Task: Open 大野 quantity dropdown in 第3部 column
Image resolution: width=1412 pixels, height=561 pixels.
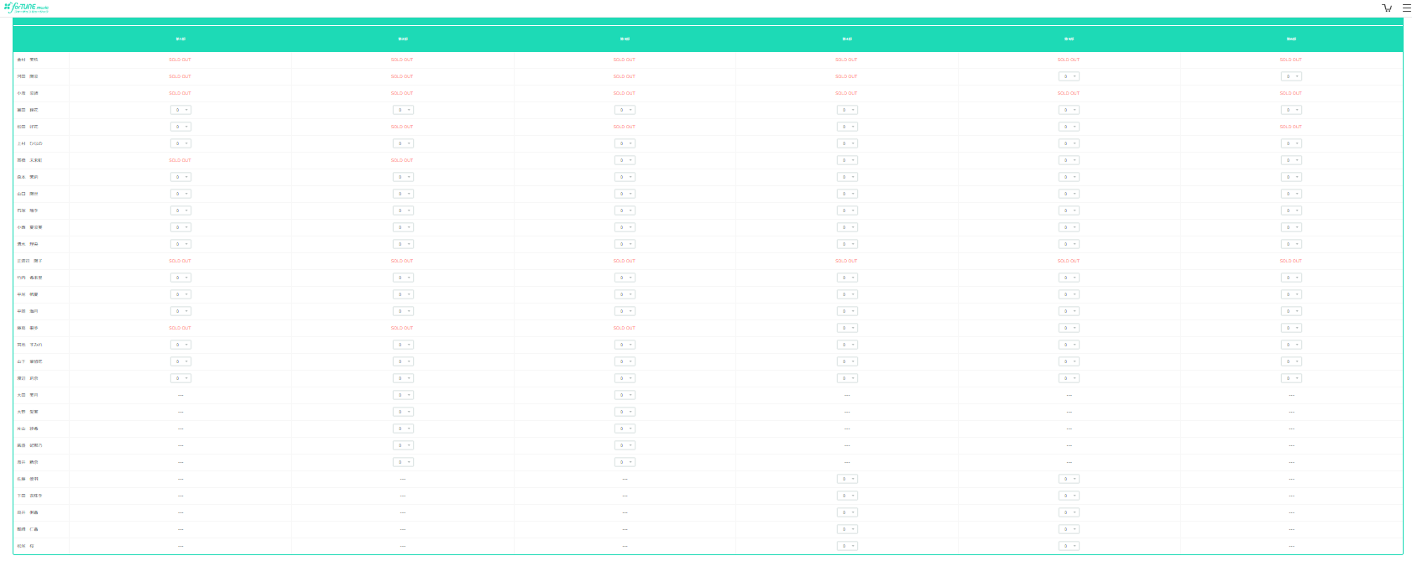Action: pos(625,412)
